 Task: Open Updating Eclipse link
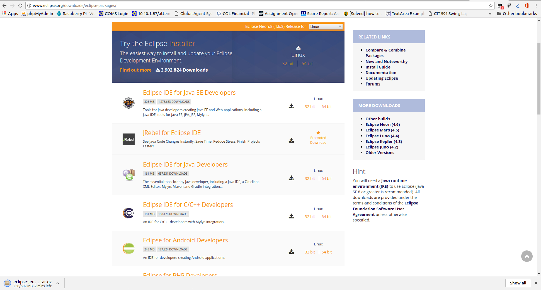(x=381, y=78)
